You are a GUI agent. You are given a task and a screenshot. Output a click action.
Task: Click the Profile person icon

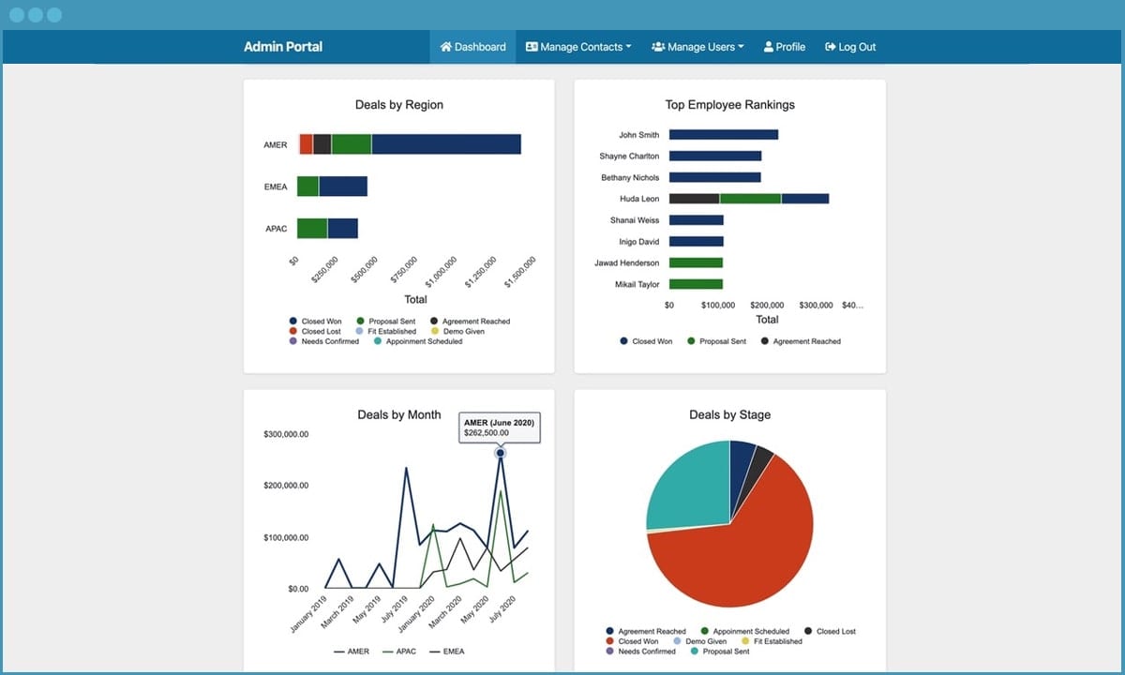coord(769,47)
